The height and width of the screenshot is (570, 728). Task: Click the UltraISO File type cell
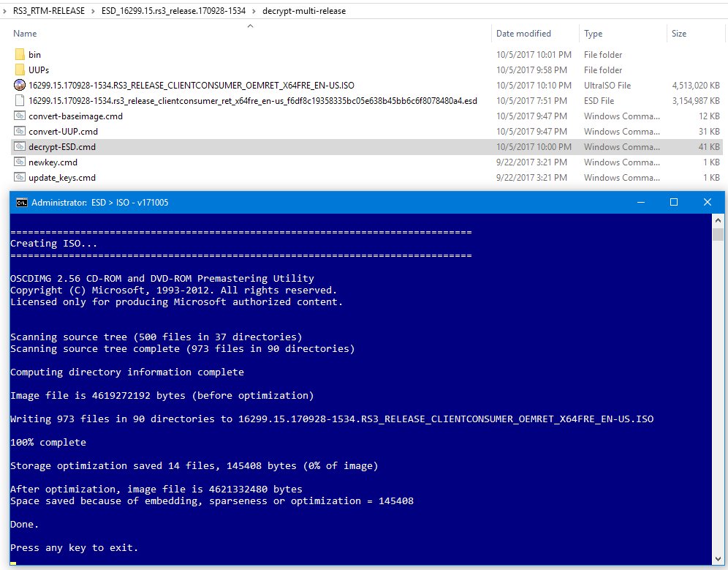[x=607, y=85]
